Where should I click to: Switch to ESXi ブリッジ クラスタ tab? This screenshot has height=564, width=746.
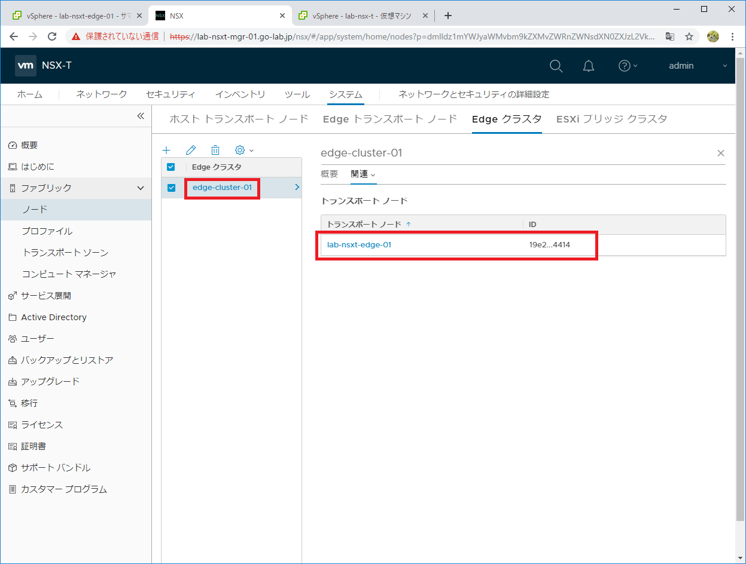(x=611, y=119)
